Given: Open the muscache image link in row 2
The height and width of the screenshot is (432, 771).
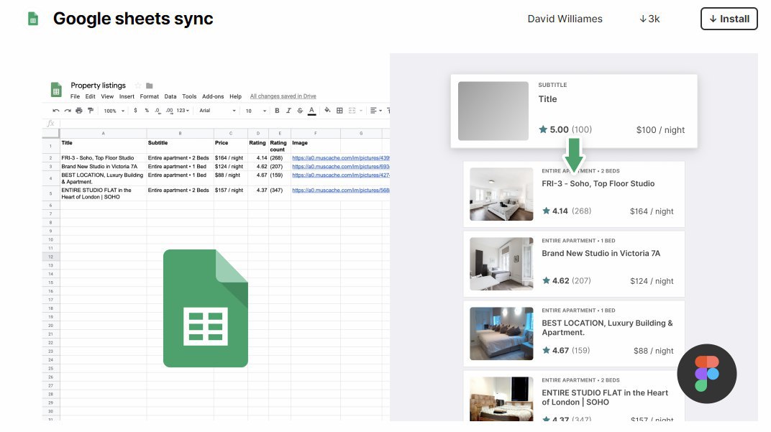Looking at the screenshot, I should (x=341, y=157).
